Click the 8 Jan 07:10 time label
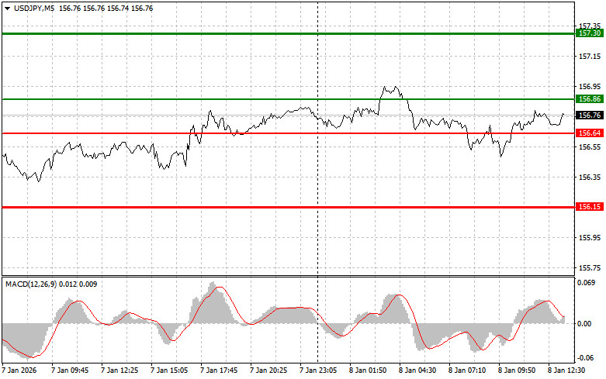The width and height of the screenshot is (606, 379). 467,370
